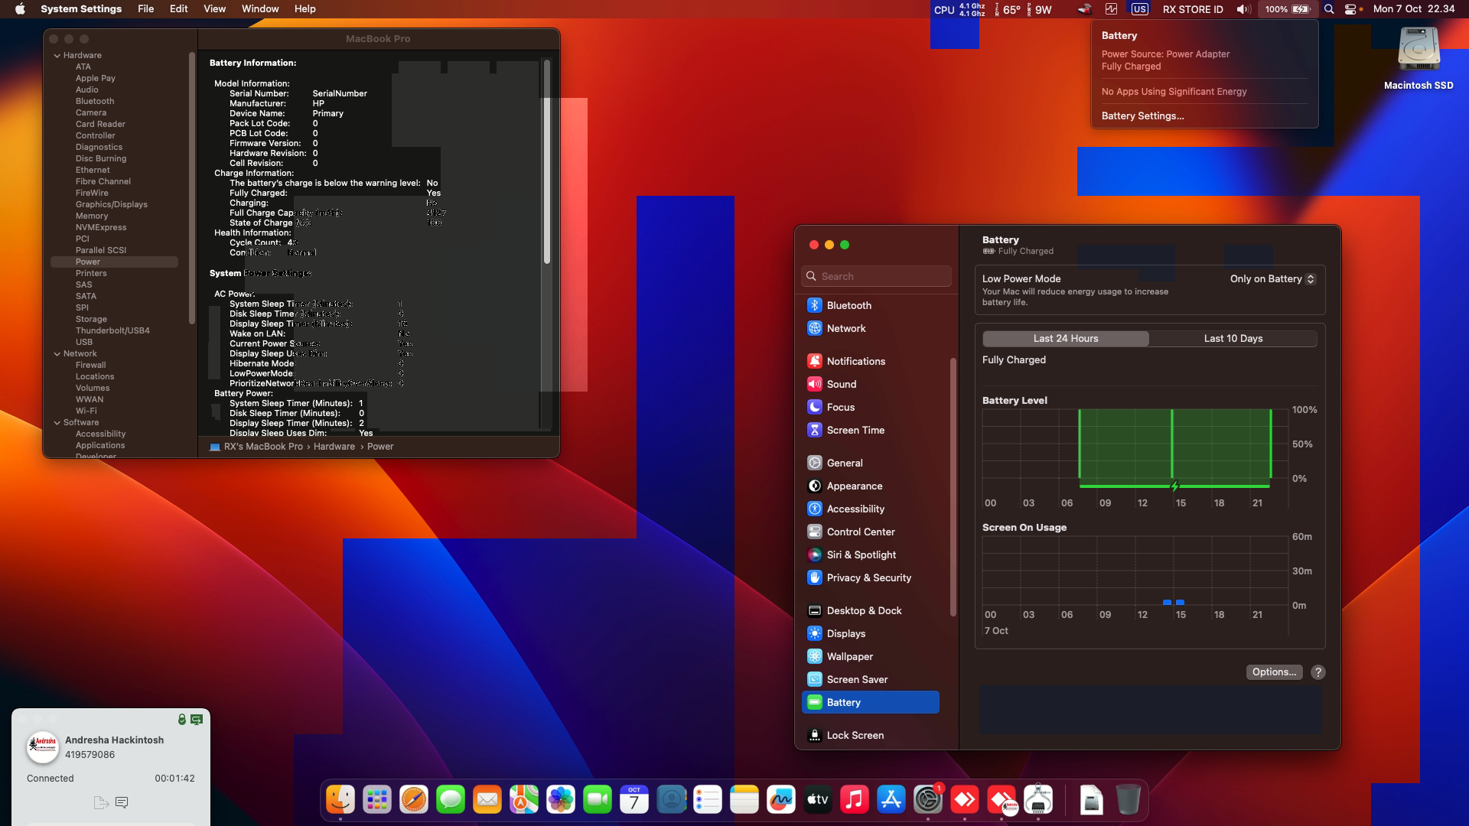Viewport: 1469px width, 826px height.
Task: Click System Information content scrollbar
Action: [547, 162]
